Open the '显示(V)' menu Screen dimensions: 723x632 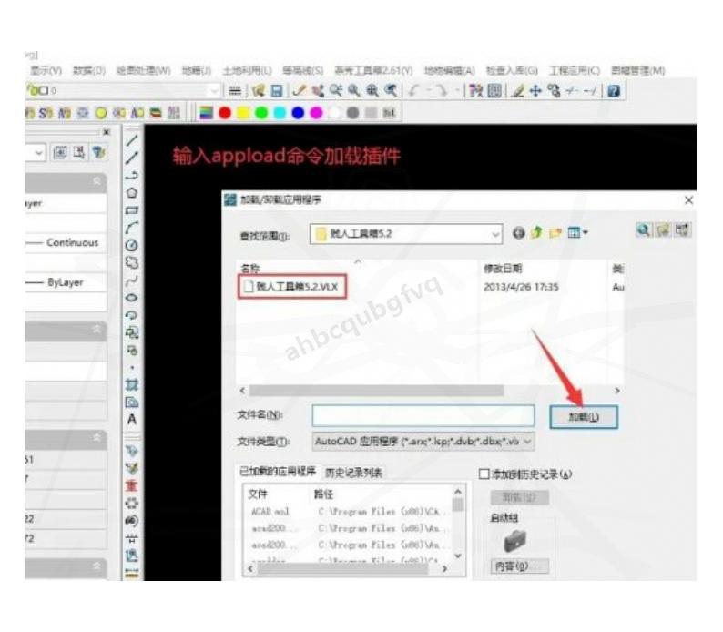pos(46,70)
